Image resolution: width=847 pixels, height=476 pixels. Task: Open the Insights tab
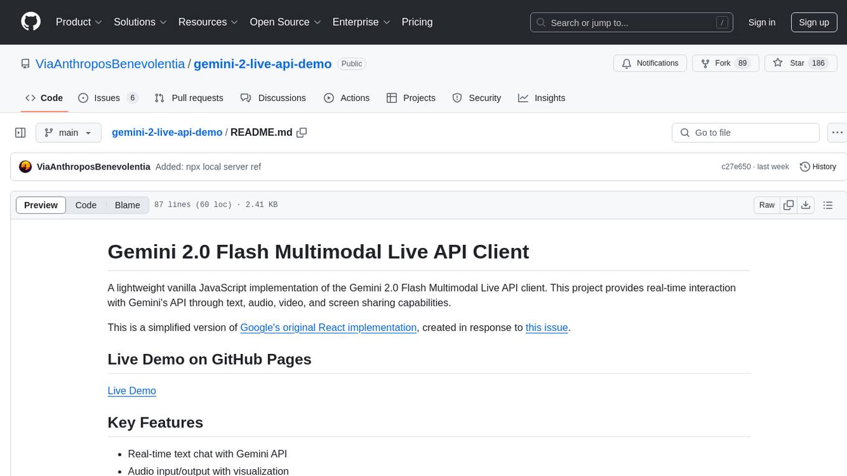click(x=542, y=98)
